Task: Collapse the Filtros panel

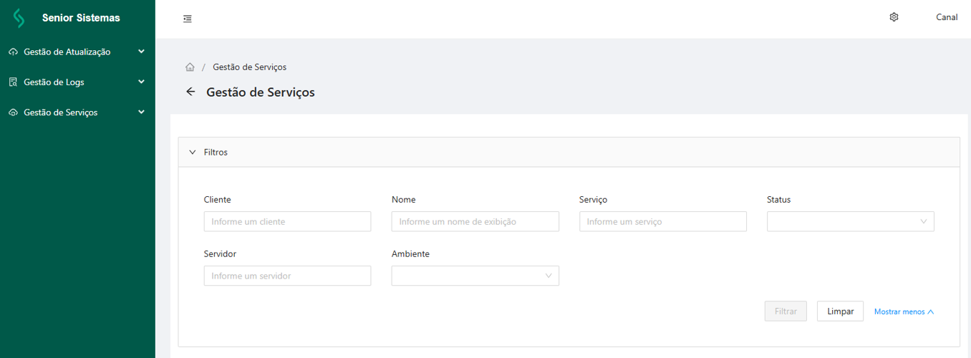Action: [x=193, y=153]
